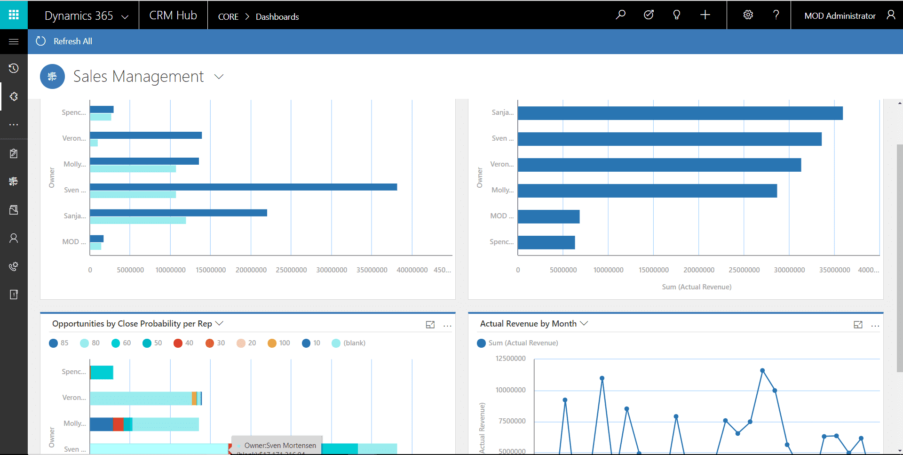This screenshot has width=903, height=455.
Task: Collapse the sidebar with the hamburger menu
Action: click(x=14, y=41)
